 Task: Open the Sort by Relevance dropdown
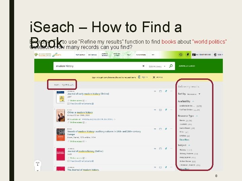(x=194, y=94)
